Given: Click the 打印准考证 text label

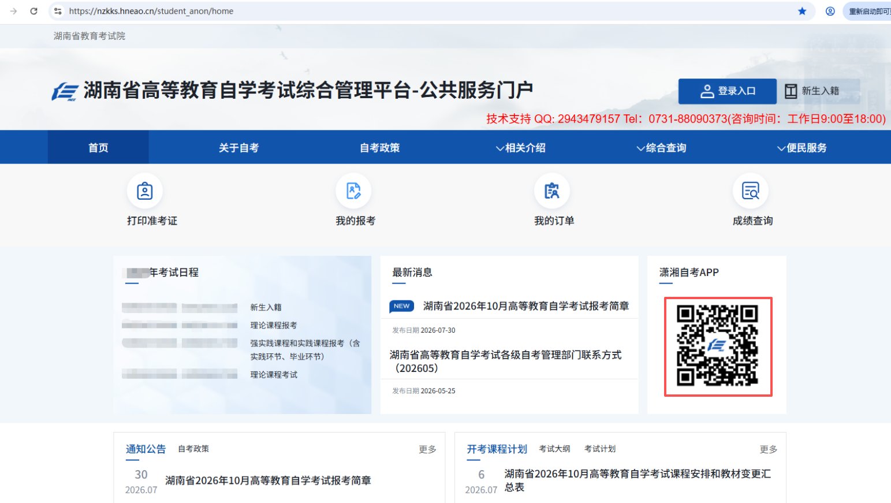Looking at the screenshot, I should click(152, 221).
